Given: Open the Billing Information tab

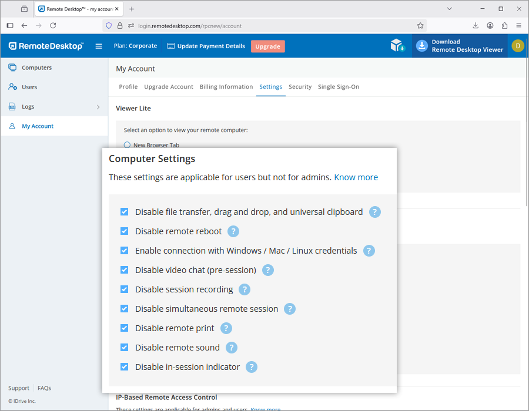Looking at the screenshot, I should pyautogui.click(x=226, y=87).
